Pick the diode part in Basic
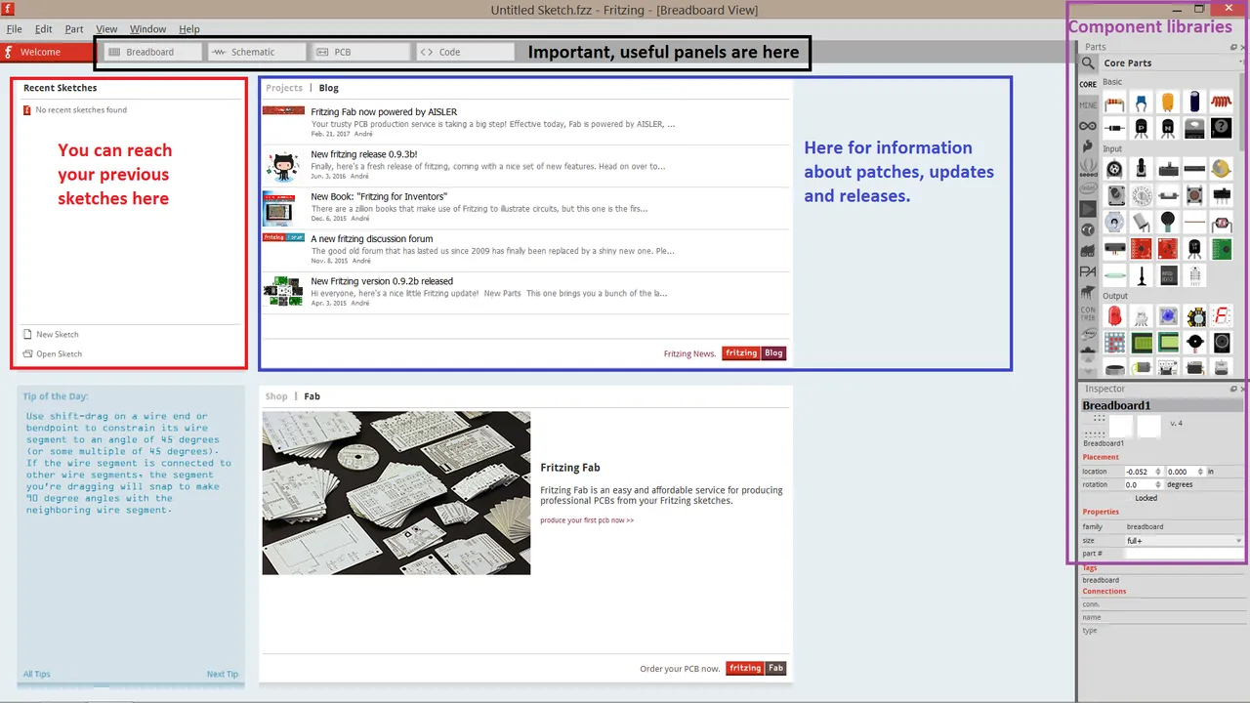The height and width of the screenshot is (703, 1250). click(x=1114, y=128)
